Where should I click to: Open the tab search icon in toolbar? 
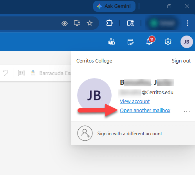click(130, 23)
